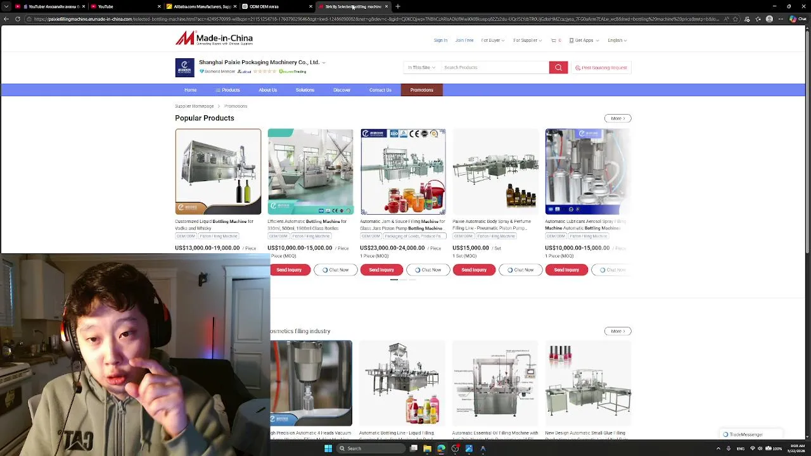Click the five-star rating icons

(x=265, y=72)
